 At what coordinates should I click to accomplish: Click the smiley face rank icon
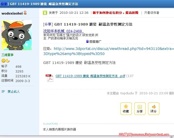(3, 61)
